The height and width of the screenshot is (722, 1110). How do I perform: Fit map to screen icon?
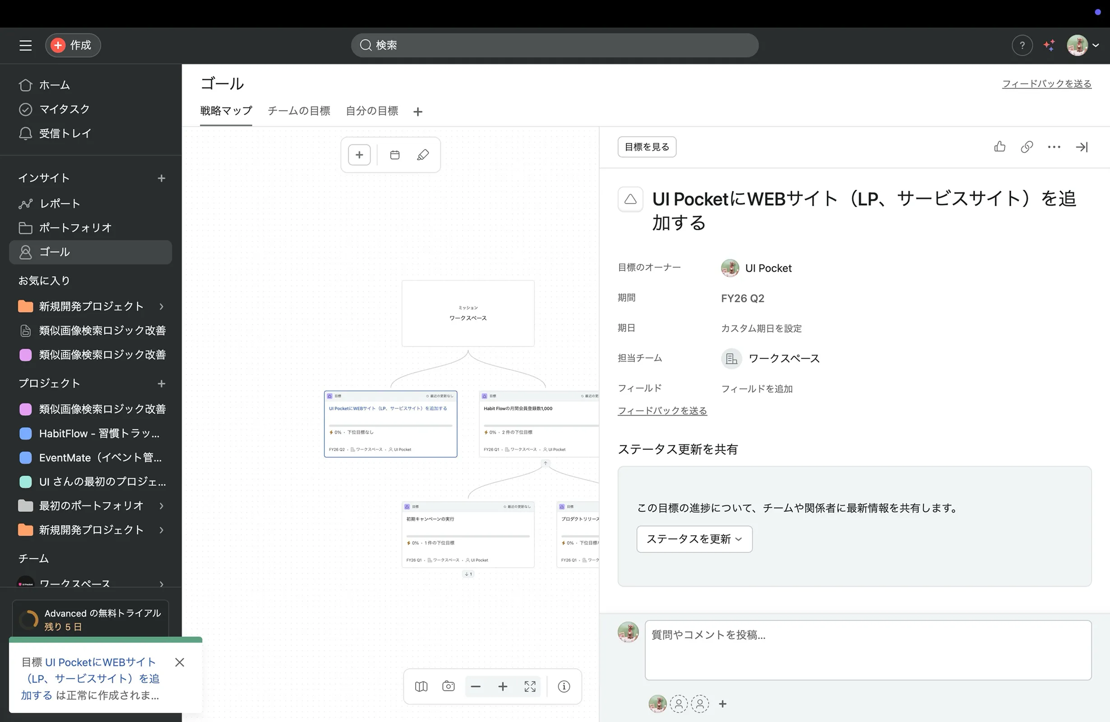point(530,686)
